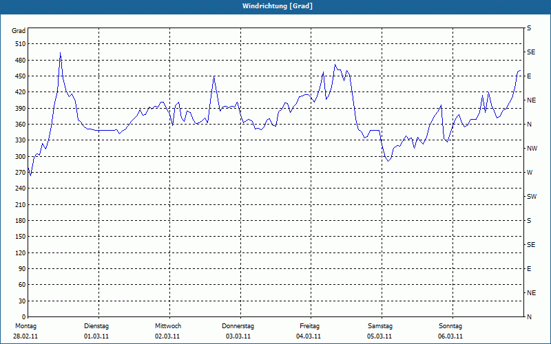The image size is (551, 344).
Task: Select the 'W' compass direction label
Action: tap(530, 173)
